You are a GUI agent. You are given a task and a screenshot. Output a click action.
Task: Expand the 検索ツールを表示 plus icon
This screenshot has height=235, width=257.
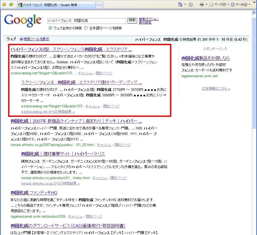click(x=21, y=39)
